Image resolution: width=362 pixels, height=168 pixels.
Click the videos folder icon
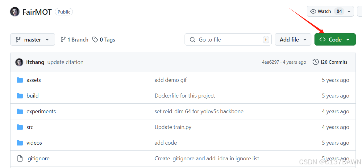[20, 143]
